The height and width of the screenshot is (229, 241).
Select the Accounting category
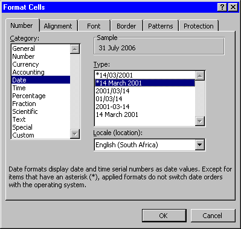[x=41, y=72]
